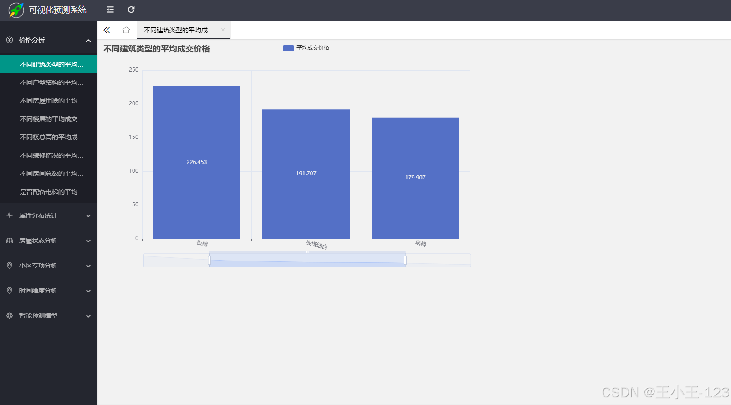Click the double-left arrow tab scroll icon
This screenshot has width=731, height=405.
tap(107, 30)
